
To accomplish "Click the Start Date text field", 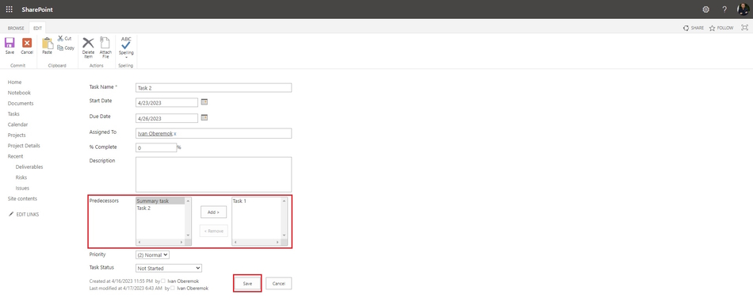I will click(x=167, y=102).
